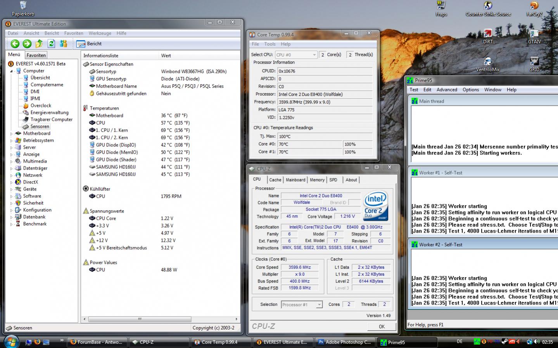Click the green Forward arrow in EVEREST toolbar
The image size is (558, 348).
point(27,44)
